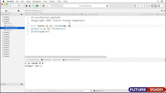This screenshot has width=166, height=93.
Task: Undo last edit using toolbar arrow
Action: pyautogui.click(x=19, y=6)
